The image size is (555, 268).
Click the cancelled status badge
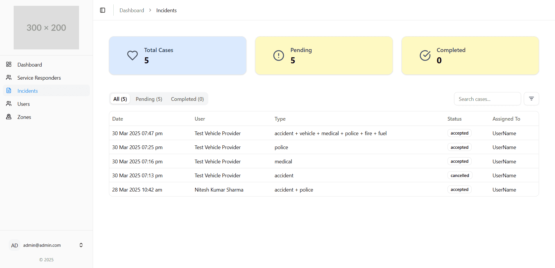(460, 175)
